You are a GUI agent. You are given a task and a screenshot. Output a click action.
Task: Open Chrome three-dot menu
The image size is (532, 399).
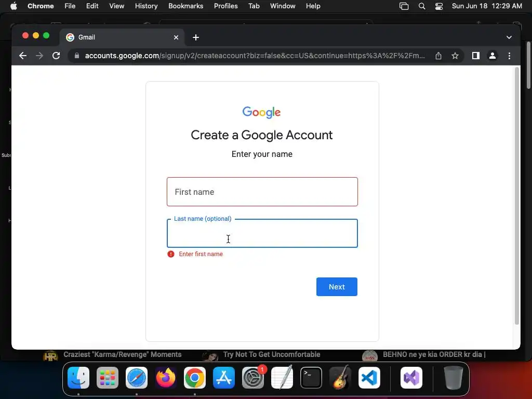tap(509, 56)
